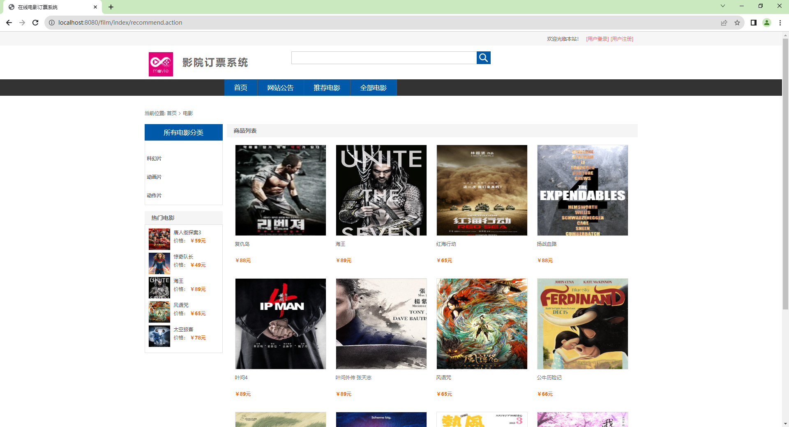The image size is (789, 427).
Task: Click the browser forward arrow
Action: (x=22, y=23)
